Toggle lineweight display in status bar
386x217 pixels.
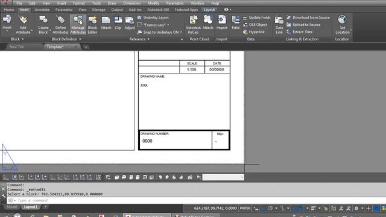(314, 209)
